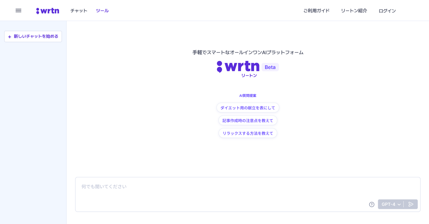429x224 pixels.
Task: Expand the model choice chevron beside GPT-4
Action: point(399,204)
